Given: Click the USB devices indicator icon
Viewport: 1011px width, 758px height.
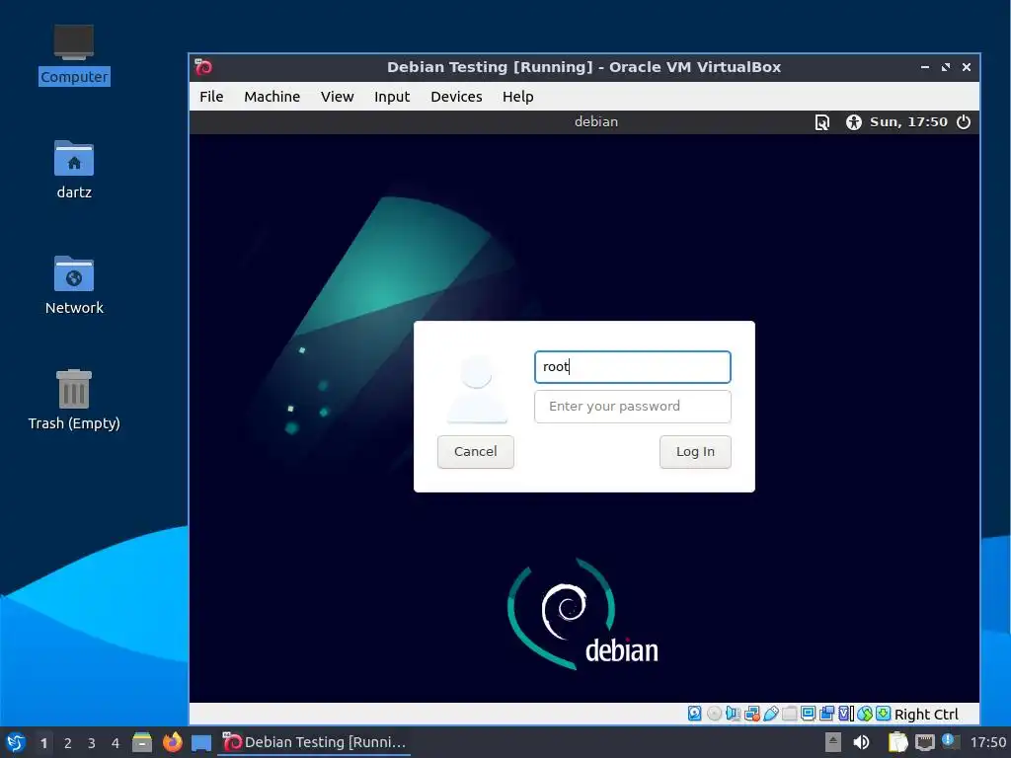Looking at the screenshot, I should [x=771, y=714].
